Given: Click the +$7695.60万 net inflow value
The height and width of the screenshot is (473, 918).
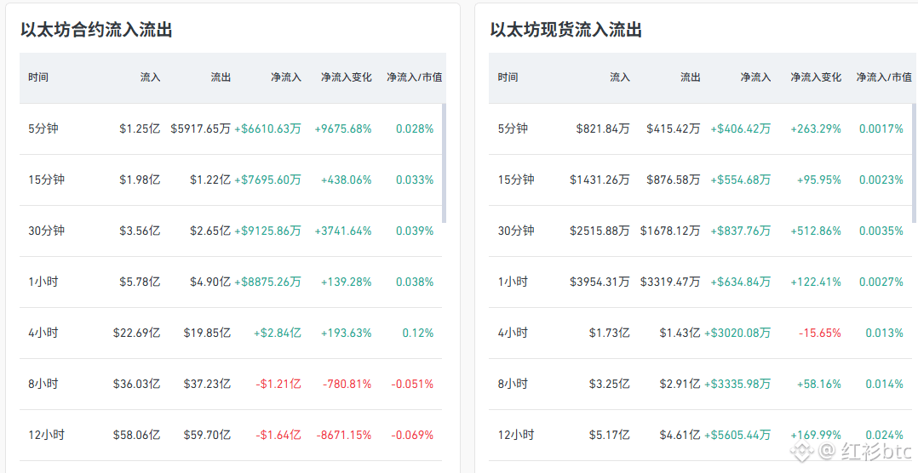Looking at the screenshot, I should (x=267, y=180).
